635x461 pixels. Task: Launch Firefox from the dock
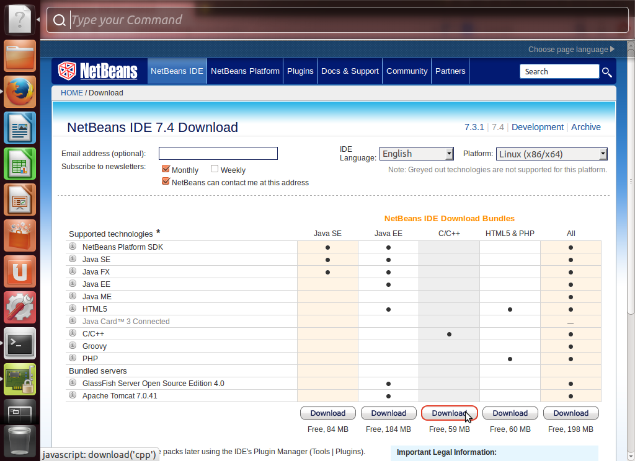(20, 92)
